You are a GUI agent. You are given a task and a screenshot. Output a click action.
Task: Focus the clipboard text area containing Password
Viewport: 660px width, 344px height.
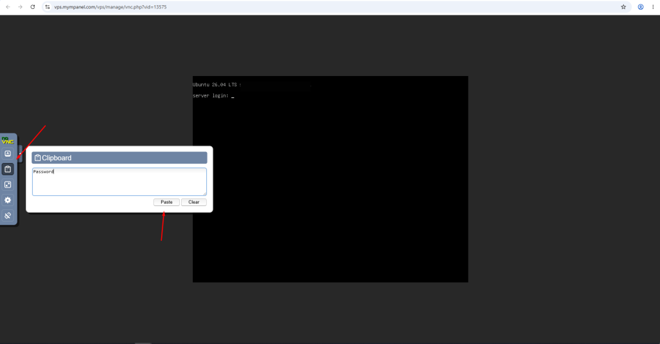point(119,182)
